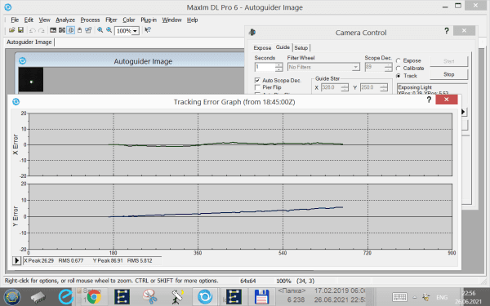This screenshot has height=306, width=490.
Task: Click the black arrow behind the graph window
Action: pos(464,112)
